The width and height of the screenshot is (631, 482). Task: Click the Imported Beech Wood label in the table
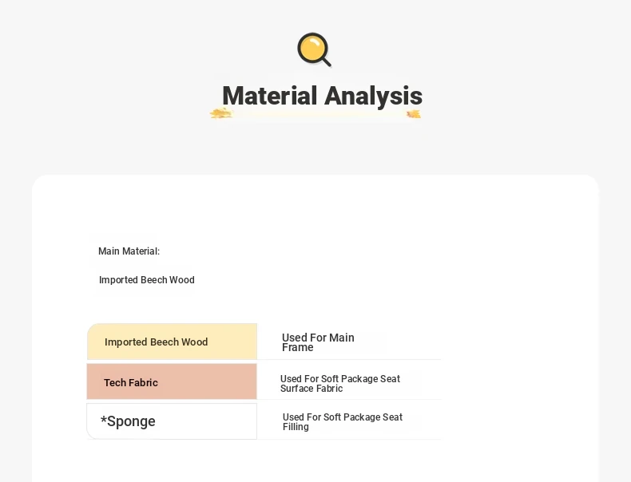click(x=156, y=342)
